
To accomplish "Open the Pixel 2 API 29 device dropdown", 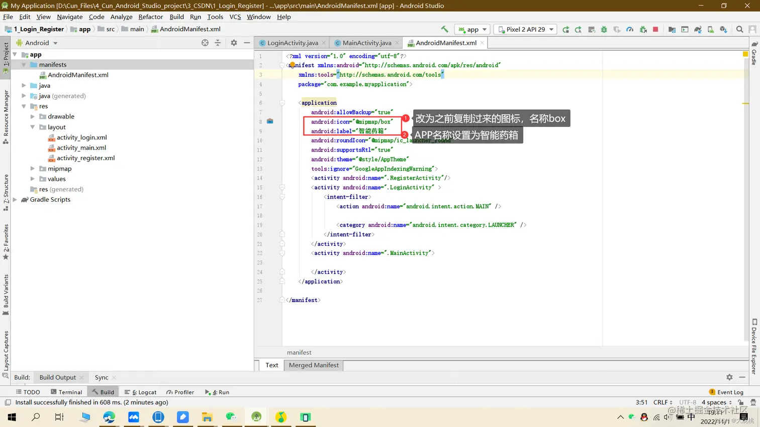I will 525,30.
